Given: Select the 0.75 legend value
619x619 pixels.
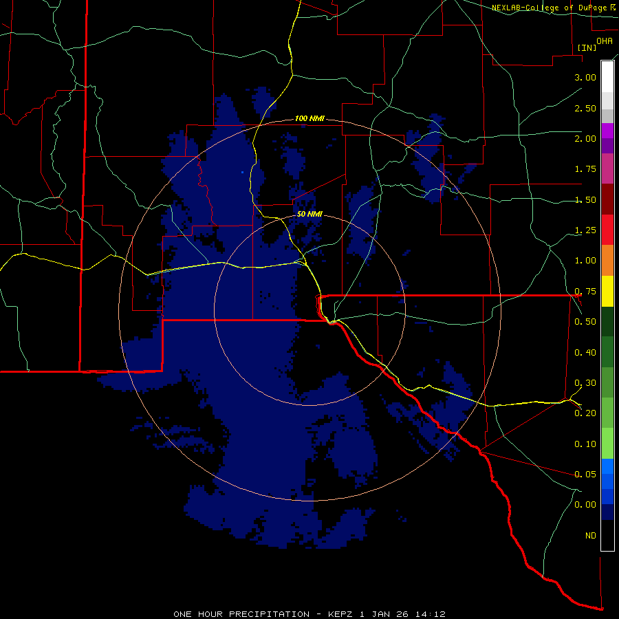Looking at the screenshot, I should (585, 292).
